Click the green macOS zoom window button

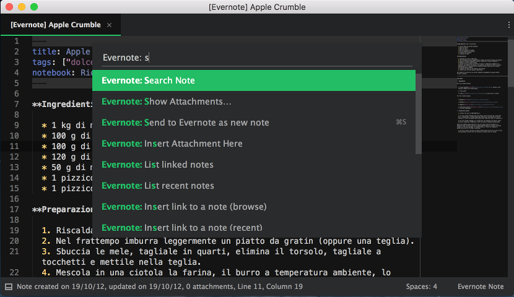[34, 7]
